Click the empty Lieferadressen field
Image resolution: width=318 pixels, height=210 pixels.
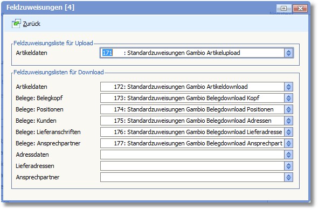point(192,166)
